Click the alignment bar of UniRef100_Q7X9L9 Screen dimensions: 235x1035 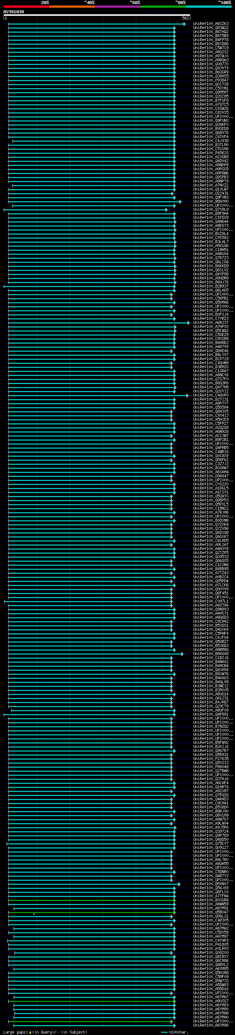point(86,210)
